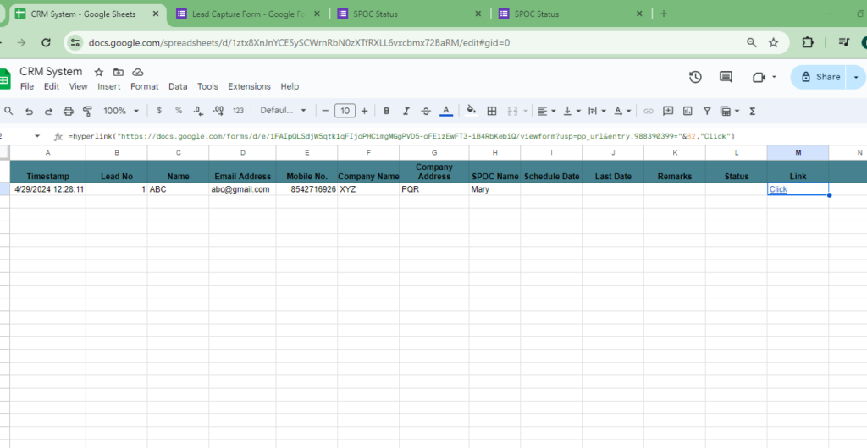Create a filter with funnel icon
The image size is (867, 448).
coord(707,111)
